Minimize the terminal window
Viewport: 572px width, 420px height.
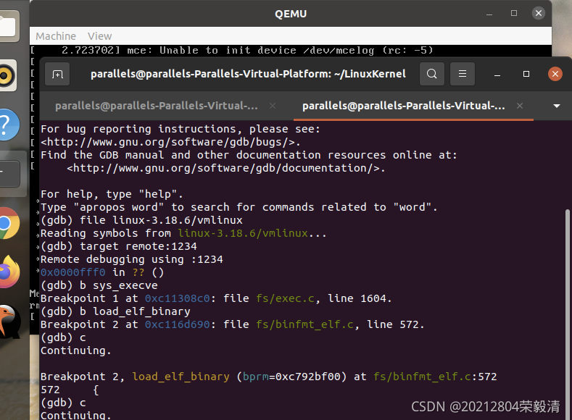coord(497,75)
